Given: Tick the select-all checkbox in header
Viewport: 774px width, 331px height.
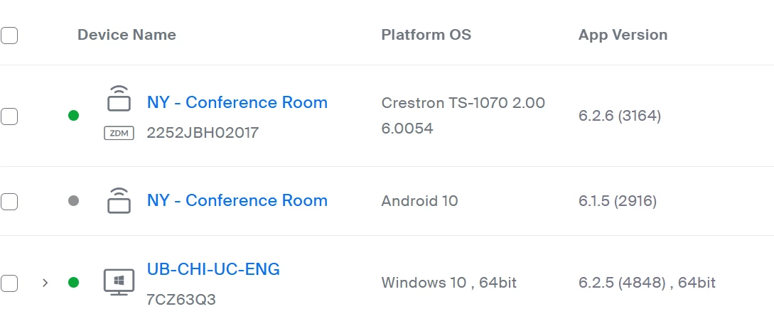Looking at the screenshot, I should pyautogui.click(x=9, y=35).
